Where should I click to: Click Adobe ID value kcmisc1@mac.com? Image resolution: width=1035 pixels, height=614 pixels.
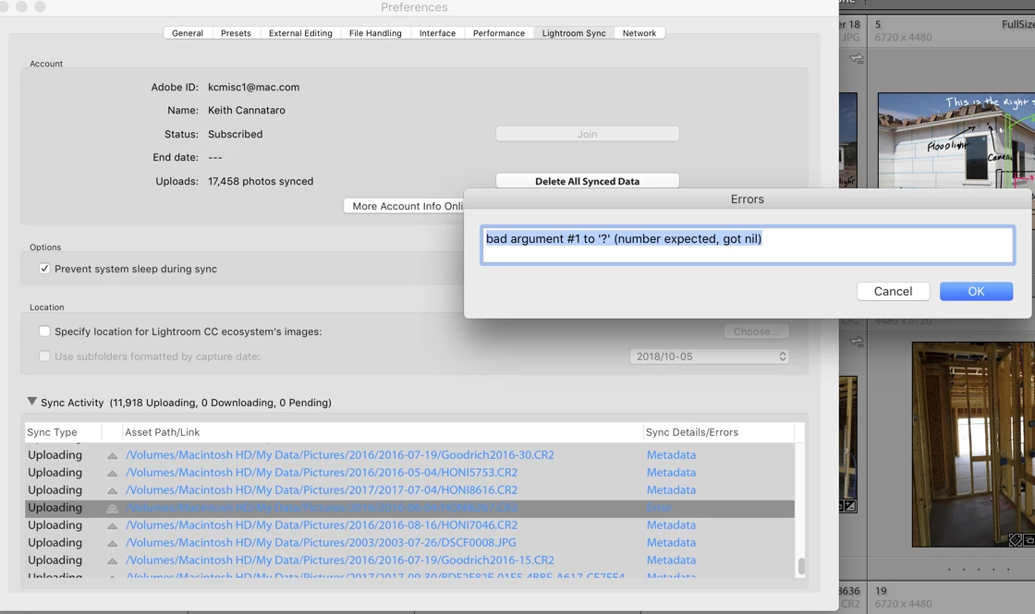click(x=253, y=87)
